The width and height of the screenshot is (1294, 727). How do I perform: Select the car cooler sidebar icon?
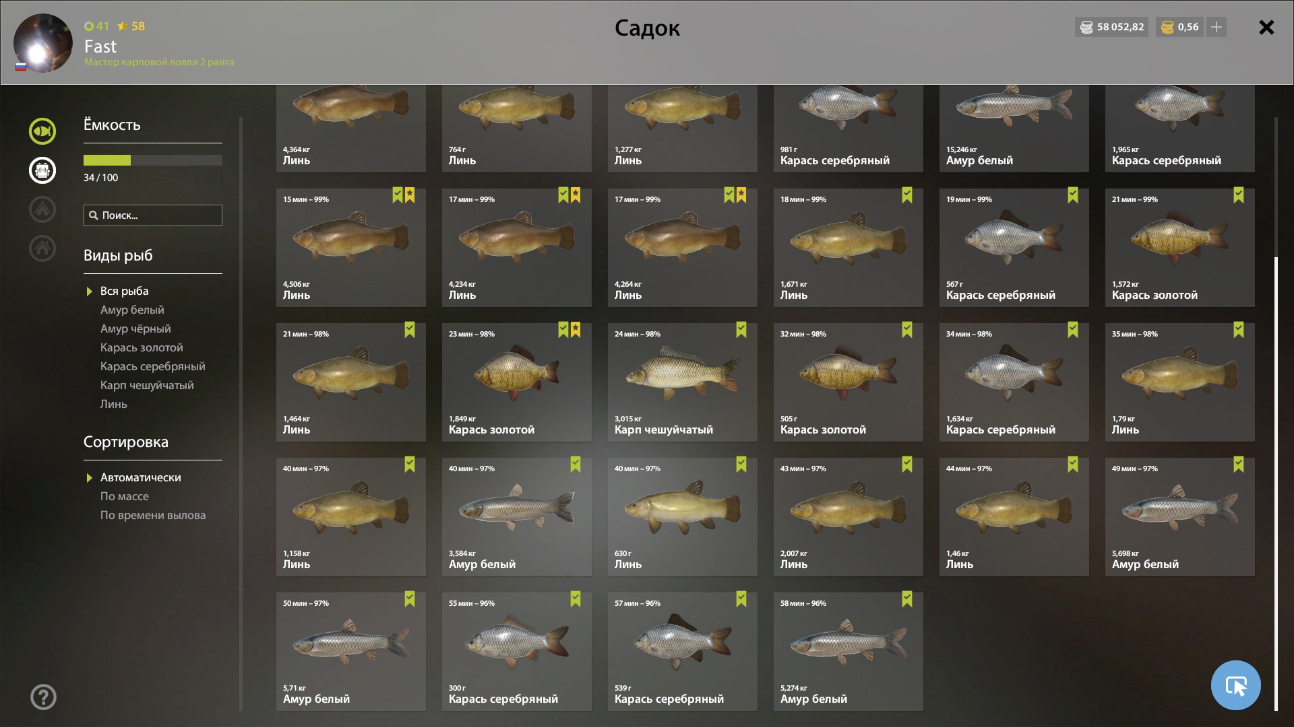(42, 170)
